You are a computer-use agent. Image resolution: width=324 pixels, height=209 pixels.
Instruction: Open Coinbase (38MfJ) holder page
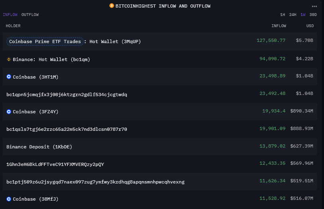[x=36, y=199]
